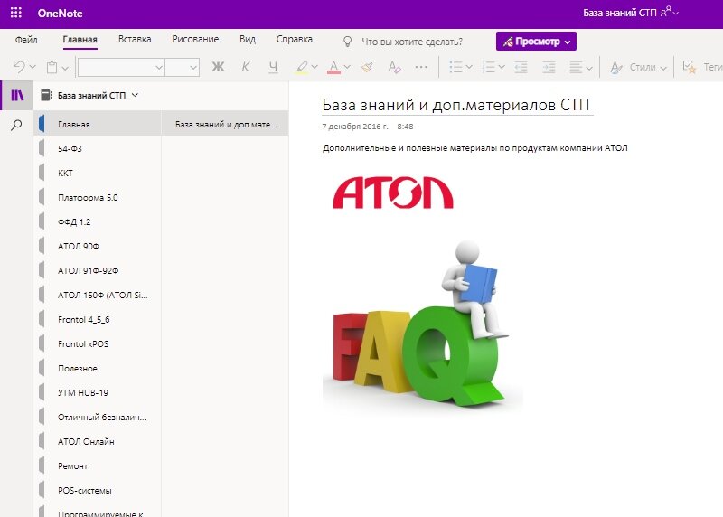Click the Теги tag checkbox icon
Image resolution: width=723 pixels, height=517 pixels.
point(689,67)
